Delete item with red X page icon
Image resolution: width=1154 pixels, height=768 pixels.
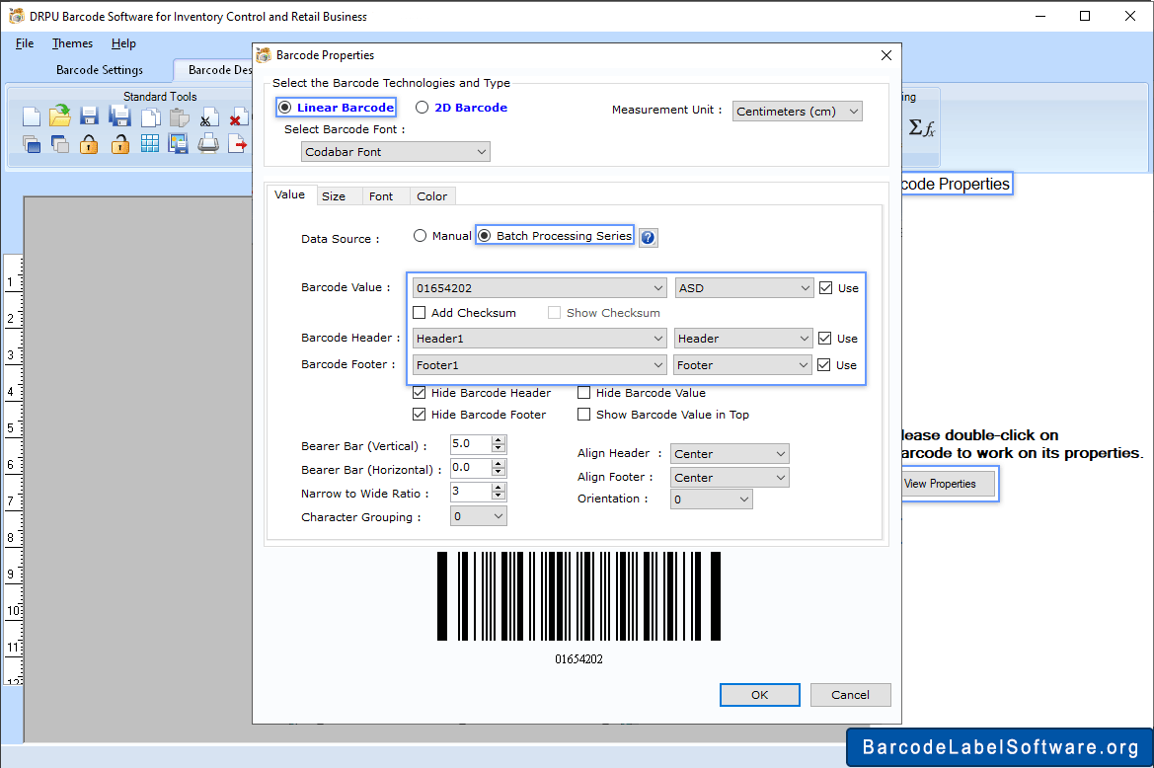pos(238,117)
